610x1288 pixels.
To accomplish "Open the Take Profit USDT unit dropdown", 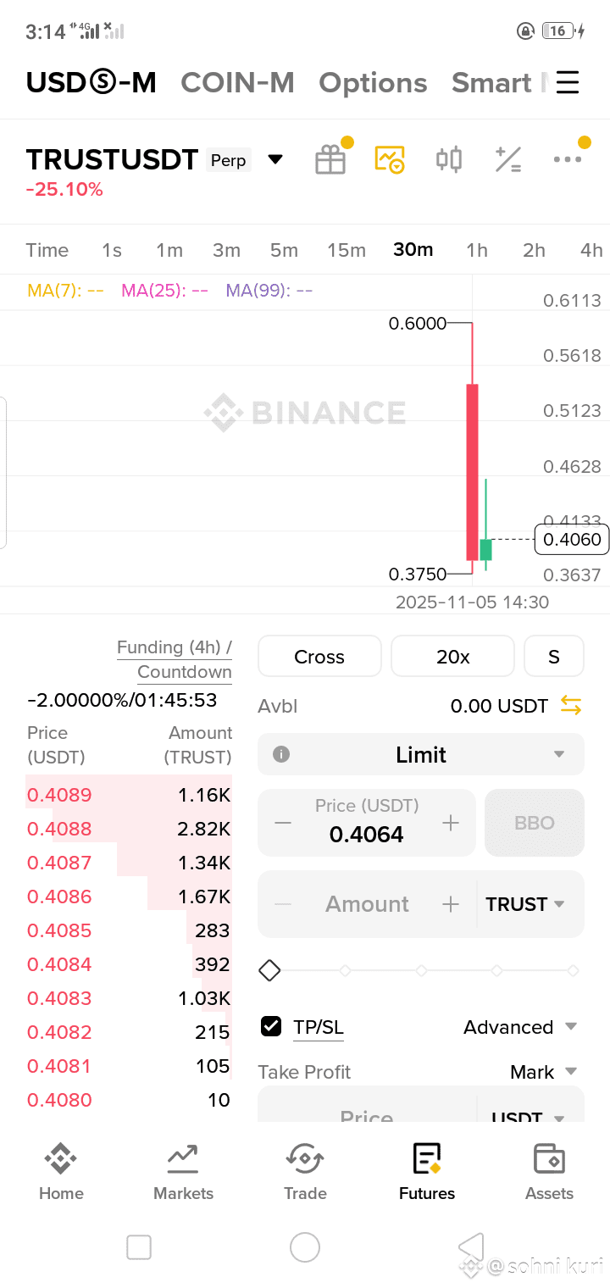I will [x=529, y=1117].
